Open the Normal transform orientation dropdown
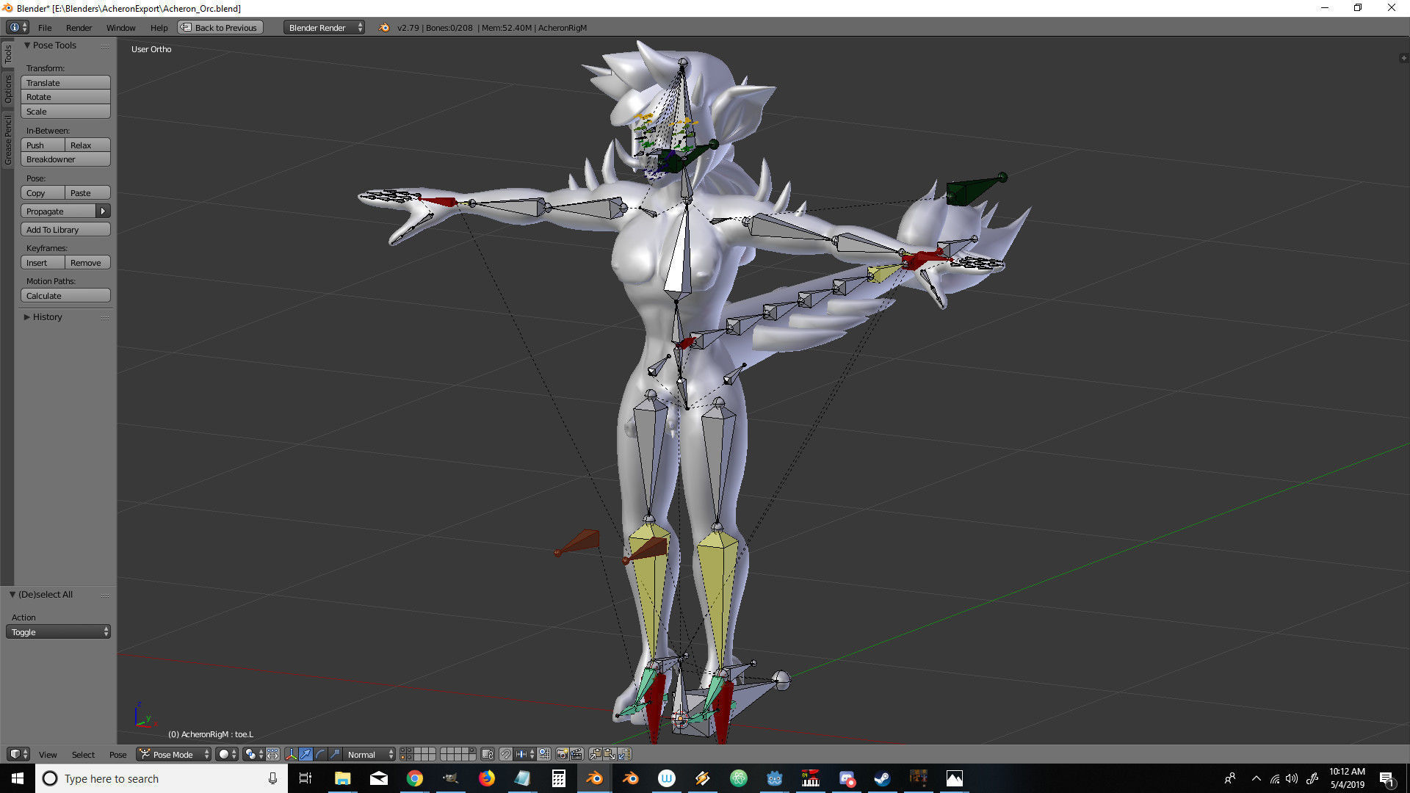Image resolution: width=1410 pixels, height=793 pixels. [x=369, y=754]
